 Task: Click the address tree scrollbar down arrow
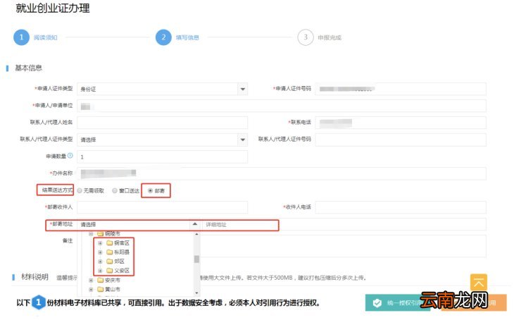pyautogui.click(x=196, y=293)
